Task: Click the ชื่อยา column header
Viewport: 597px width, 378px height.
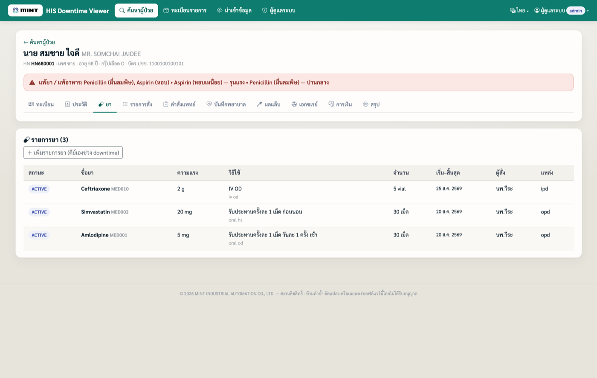Action: click(87, 173)
